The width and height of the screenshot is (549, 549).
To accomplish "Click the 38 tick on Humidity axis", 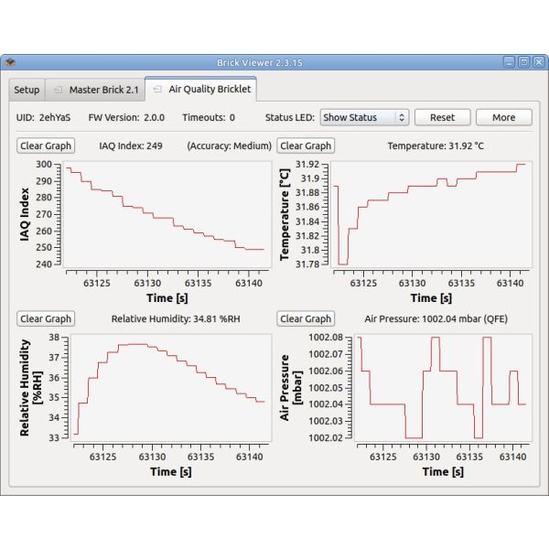I will coord(54,338).
